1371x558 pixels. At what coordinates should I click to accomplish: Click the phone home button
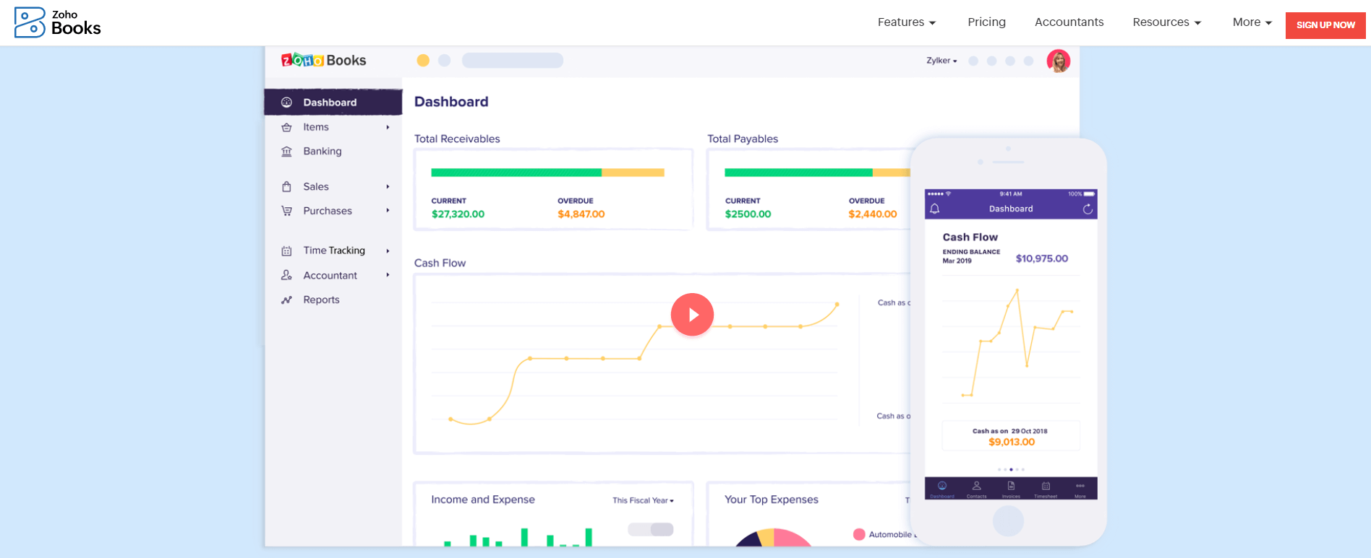(1008, 520)
